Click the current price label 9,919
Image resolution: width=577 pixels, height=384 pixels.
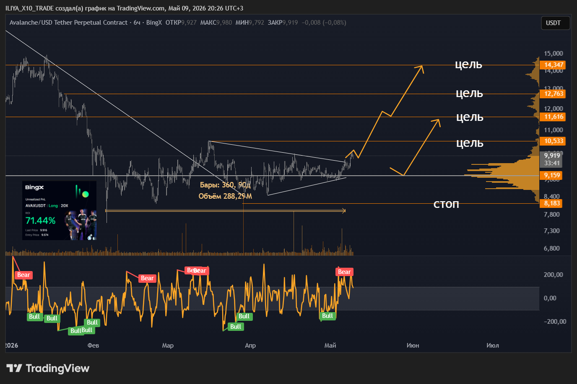[552, 156]
